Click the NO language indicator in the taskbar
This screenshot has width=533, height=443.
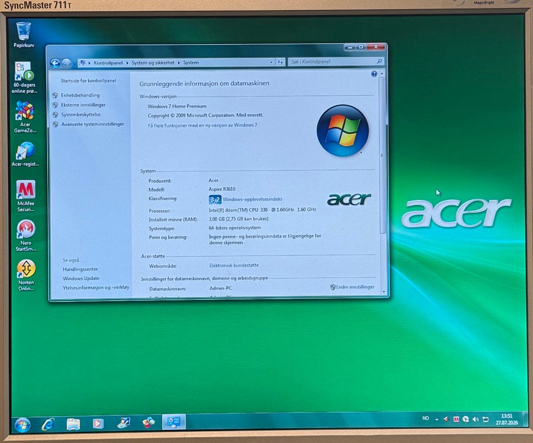point(426,418)
